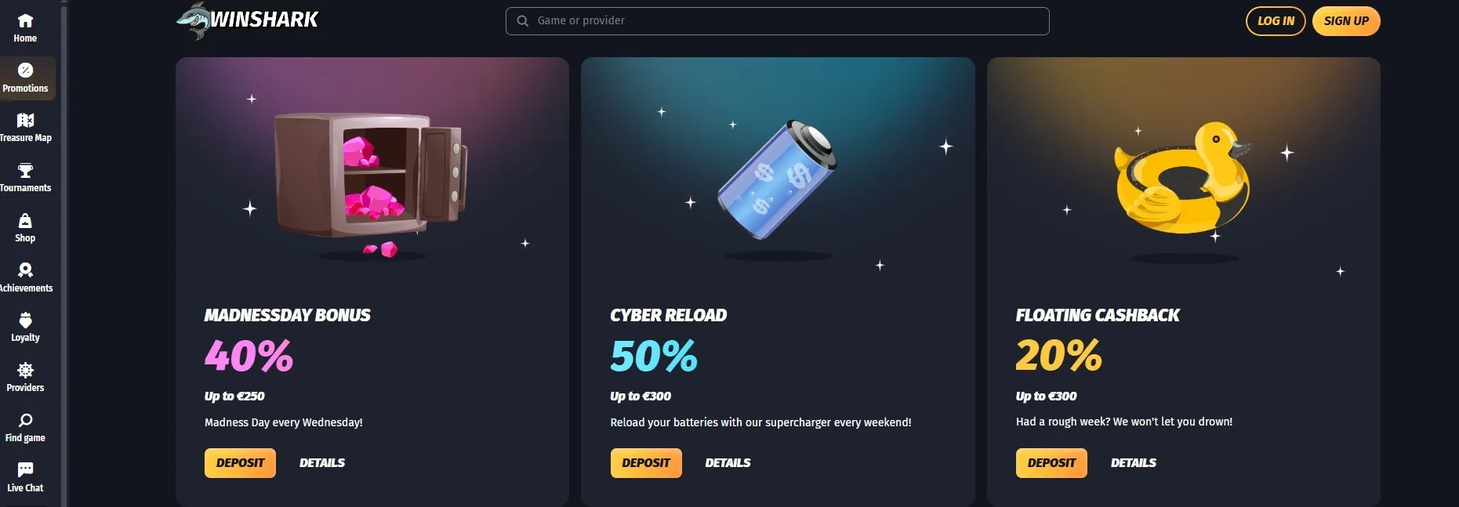Viewport: 1459px width, 507px height.
Task: View Details of Madnessday Bonus
Action: coord(322,463)
